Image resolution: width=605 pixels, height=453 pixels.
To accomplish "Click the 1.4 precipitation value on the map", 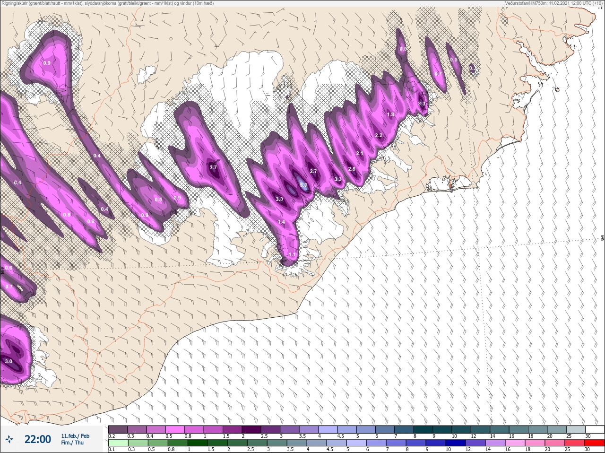I will (x=281, y=222).
